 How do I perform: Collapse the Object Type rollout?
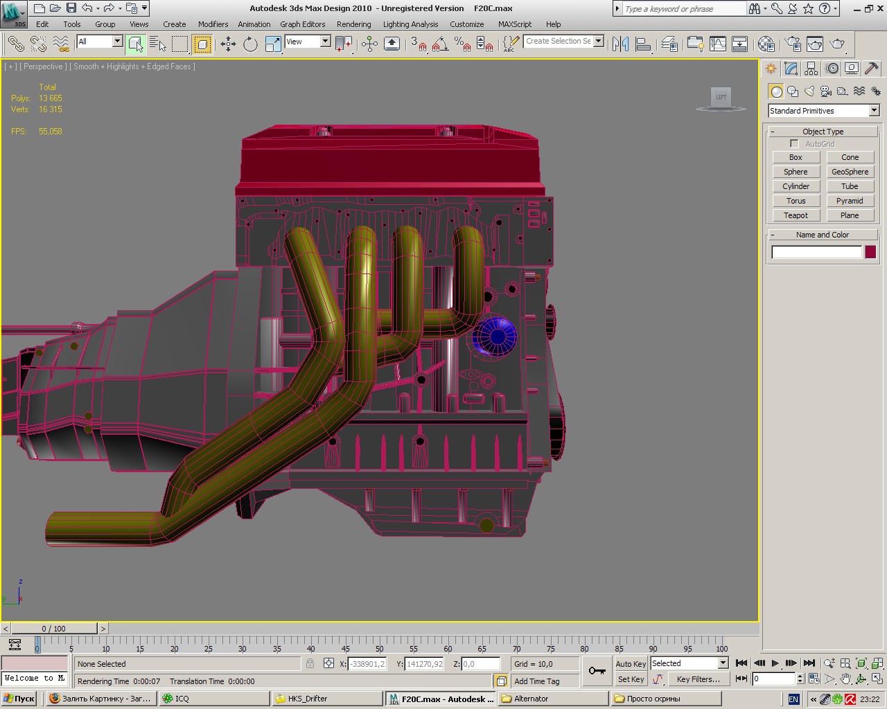pyautogui.click(x=823, y=132)
